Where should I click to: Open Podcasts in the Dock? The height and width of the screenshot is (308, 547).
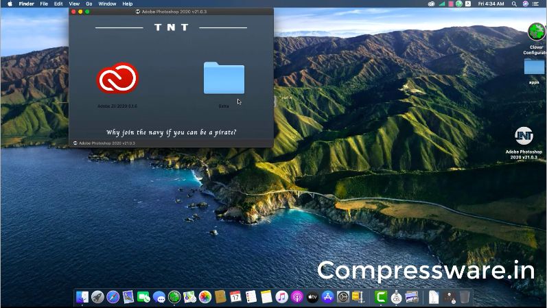pyautogui.click(x=297, y=297)
